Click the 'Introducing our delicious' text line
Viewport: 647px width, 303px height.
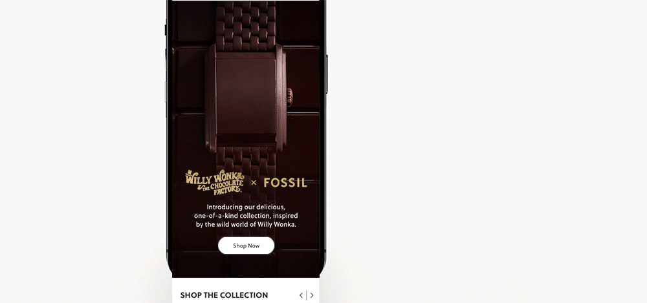point(246,207)
